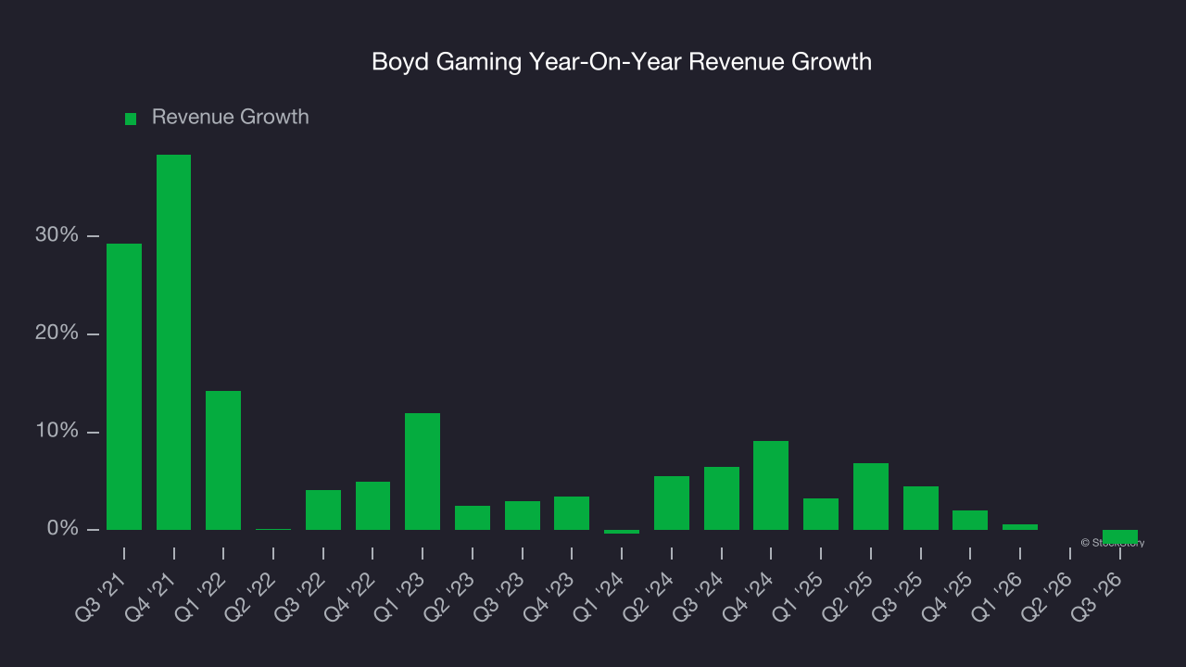Click the x-axis label Q4 '21

pos(150,598)
